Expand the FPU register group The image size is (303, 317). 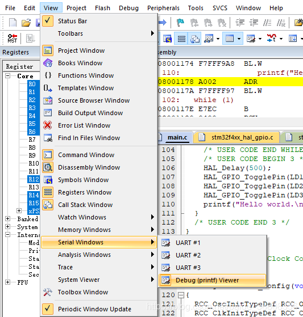(7, 282)
